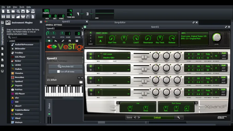Open the Tools menu
The image size is (233, 131).
click(22, 7)
